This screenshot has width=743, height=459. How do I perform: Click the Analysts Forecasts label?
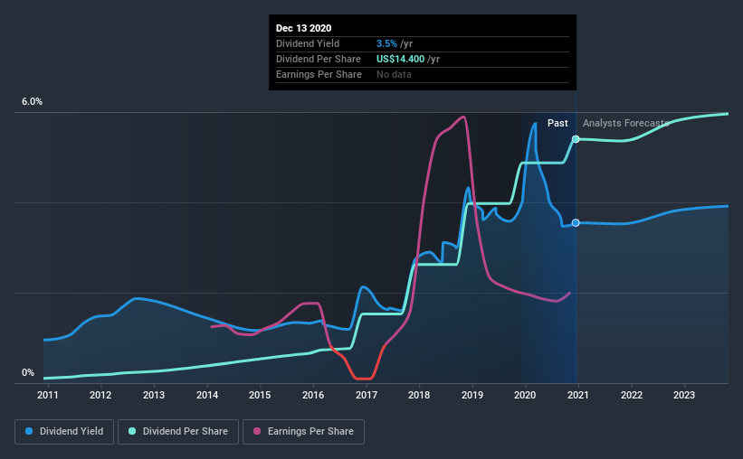(625, 123)
